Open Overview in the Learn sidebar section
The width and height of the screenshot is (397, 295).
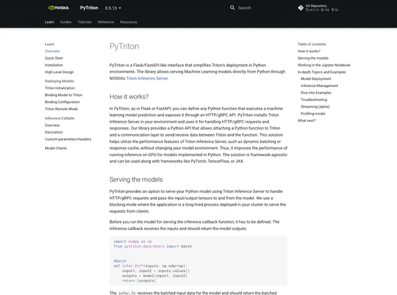point(52,51)
